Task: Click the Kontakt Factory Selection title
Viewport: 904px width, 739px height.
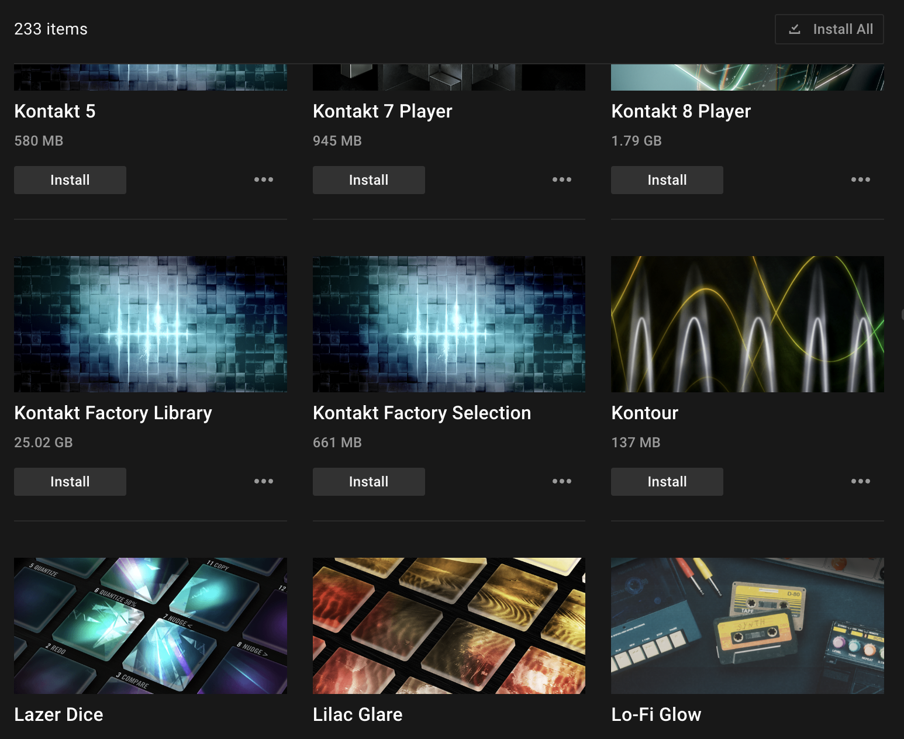Action: [422, 413]
